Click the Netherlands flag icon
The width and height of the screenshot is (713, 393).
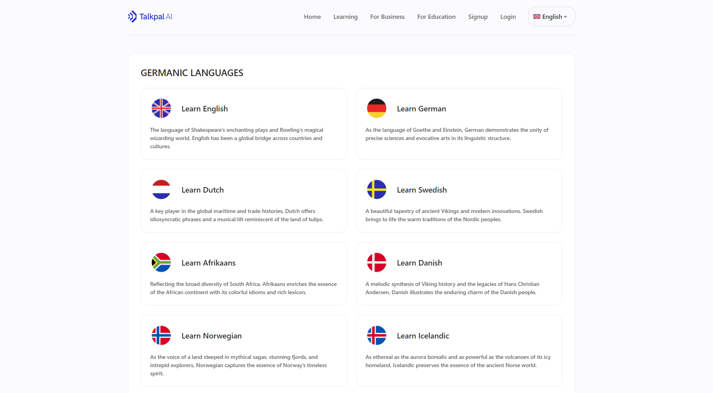click(x=161, y=190)
